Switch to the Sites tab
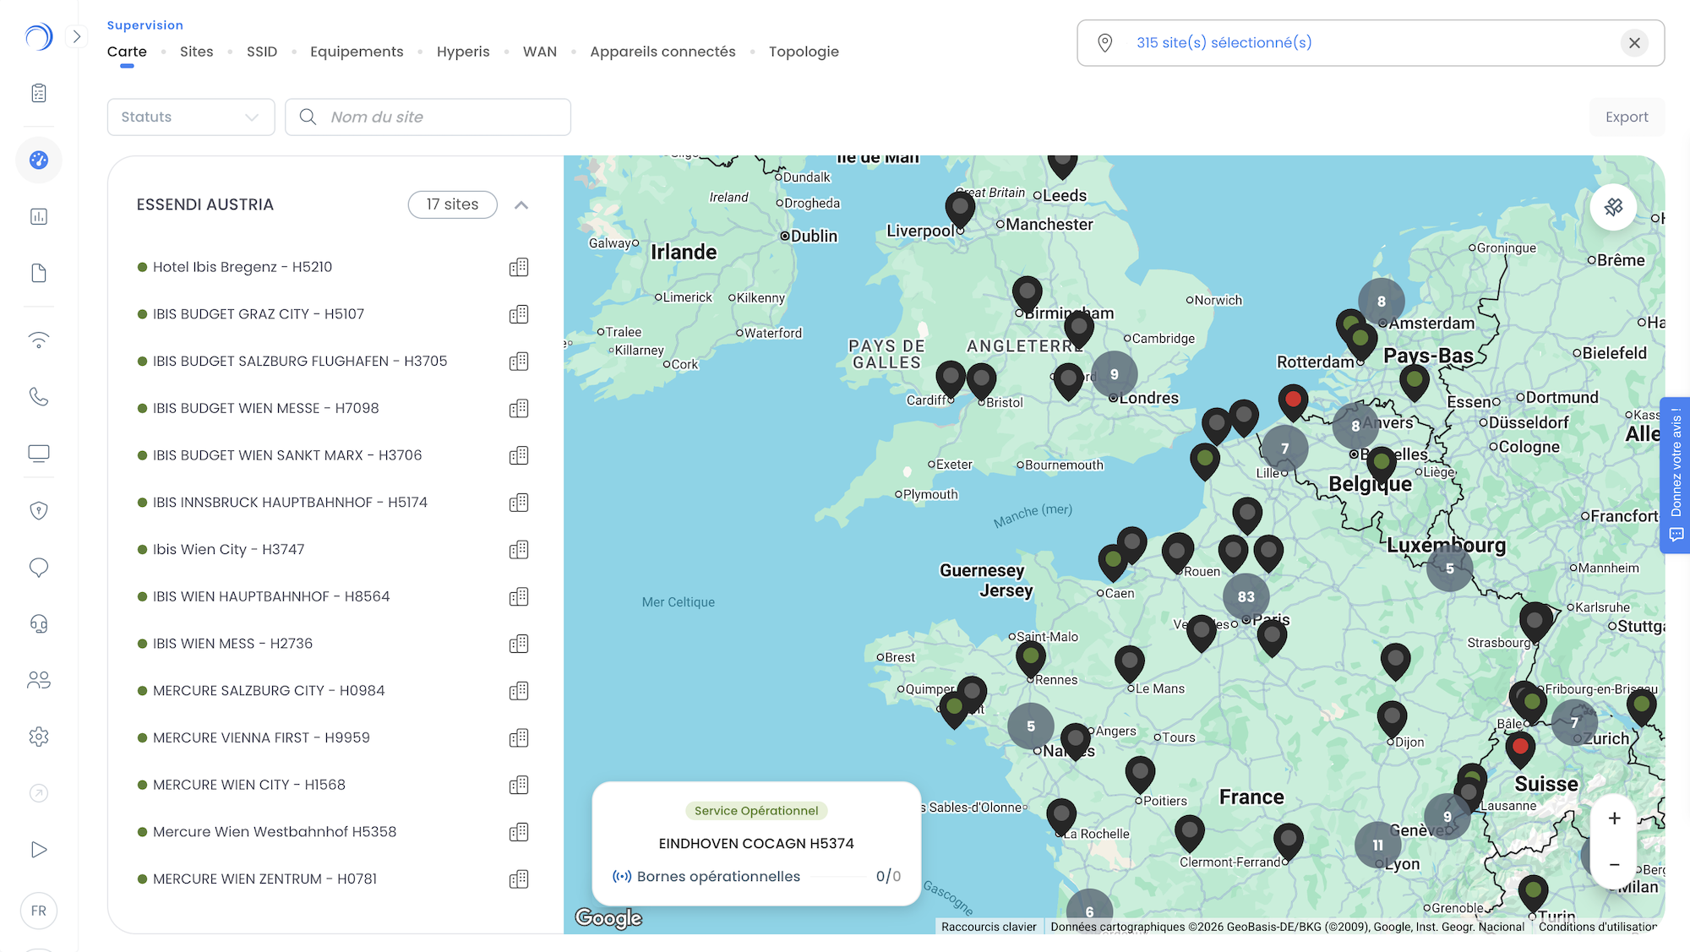Viewport: 1690px width, 952px height. click(197, 52)
